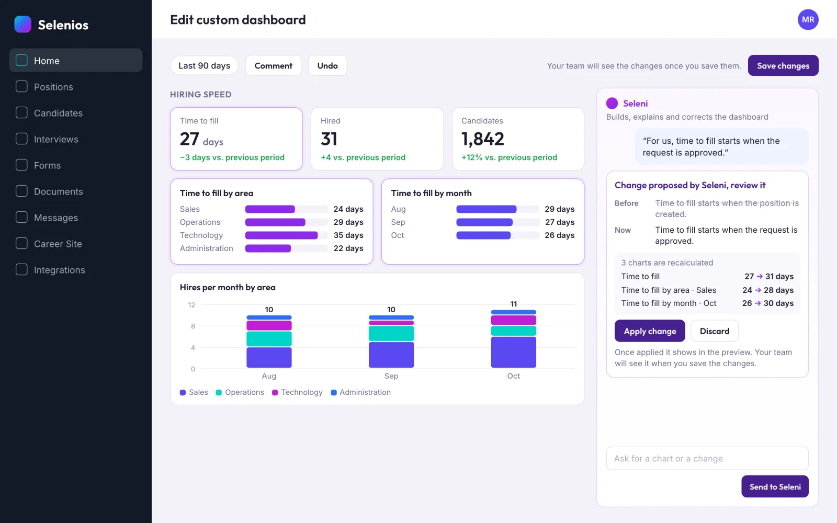Screen dimensions: 837x523
Task: Click the Comment button
Action: [x=273, y=65]
